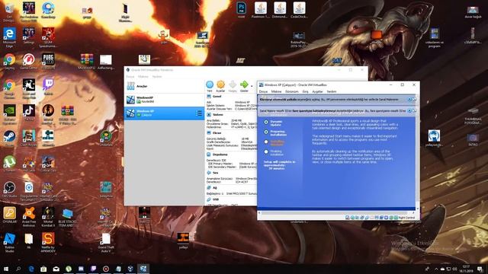Select the WindowsXP saved machine
This screenshot has width=488, height=274.
click(164, 100)
